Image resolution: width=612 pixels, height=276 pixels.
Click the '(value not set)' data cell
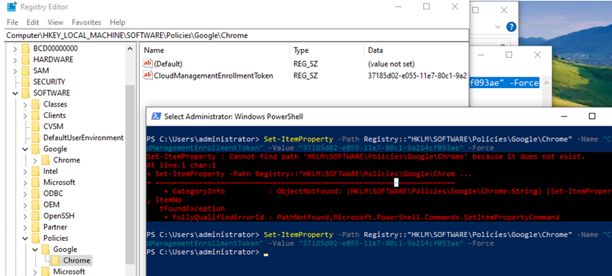(391, 64)
